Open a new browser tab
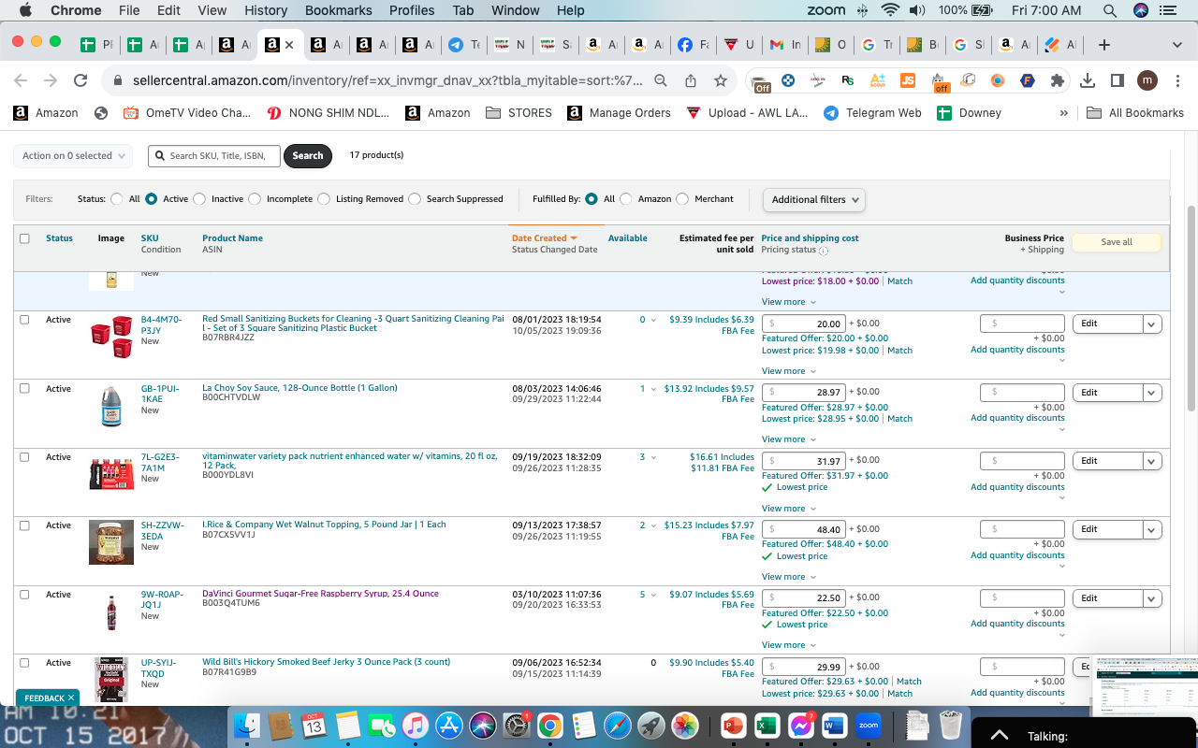 click(x=1104, y=45)
